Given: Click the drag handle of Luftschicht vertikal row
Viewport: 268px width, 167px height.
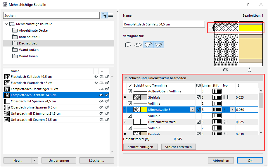Looking at the screenshot, I should coord(125,122).
